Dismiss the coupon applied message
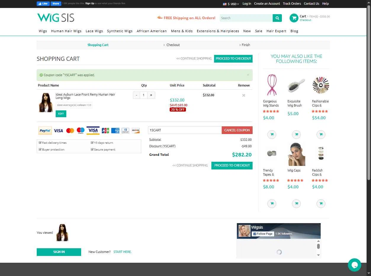The image size is (371, 276). (248, 75)
